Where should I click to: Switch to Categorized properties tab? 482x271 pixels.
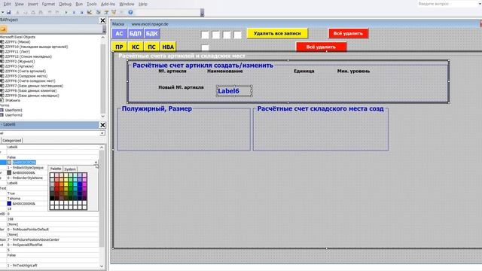click(12, 141)
